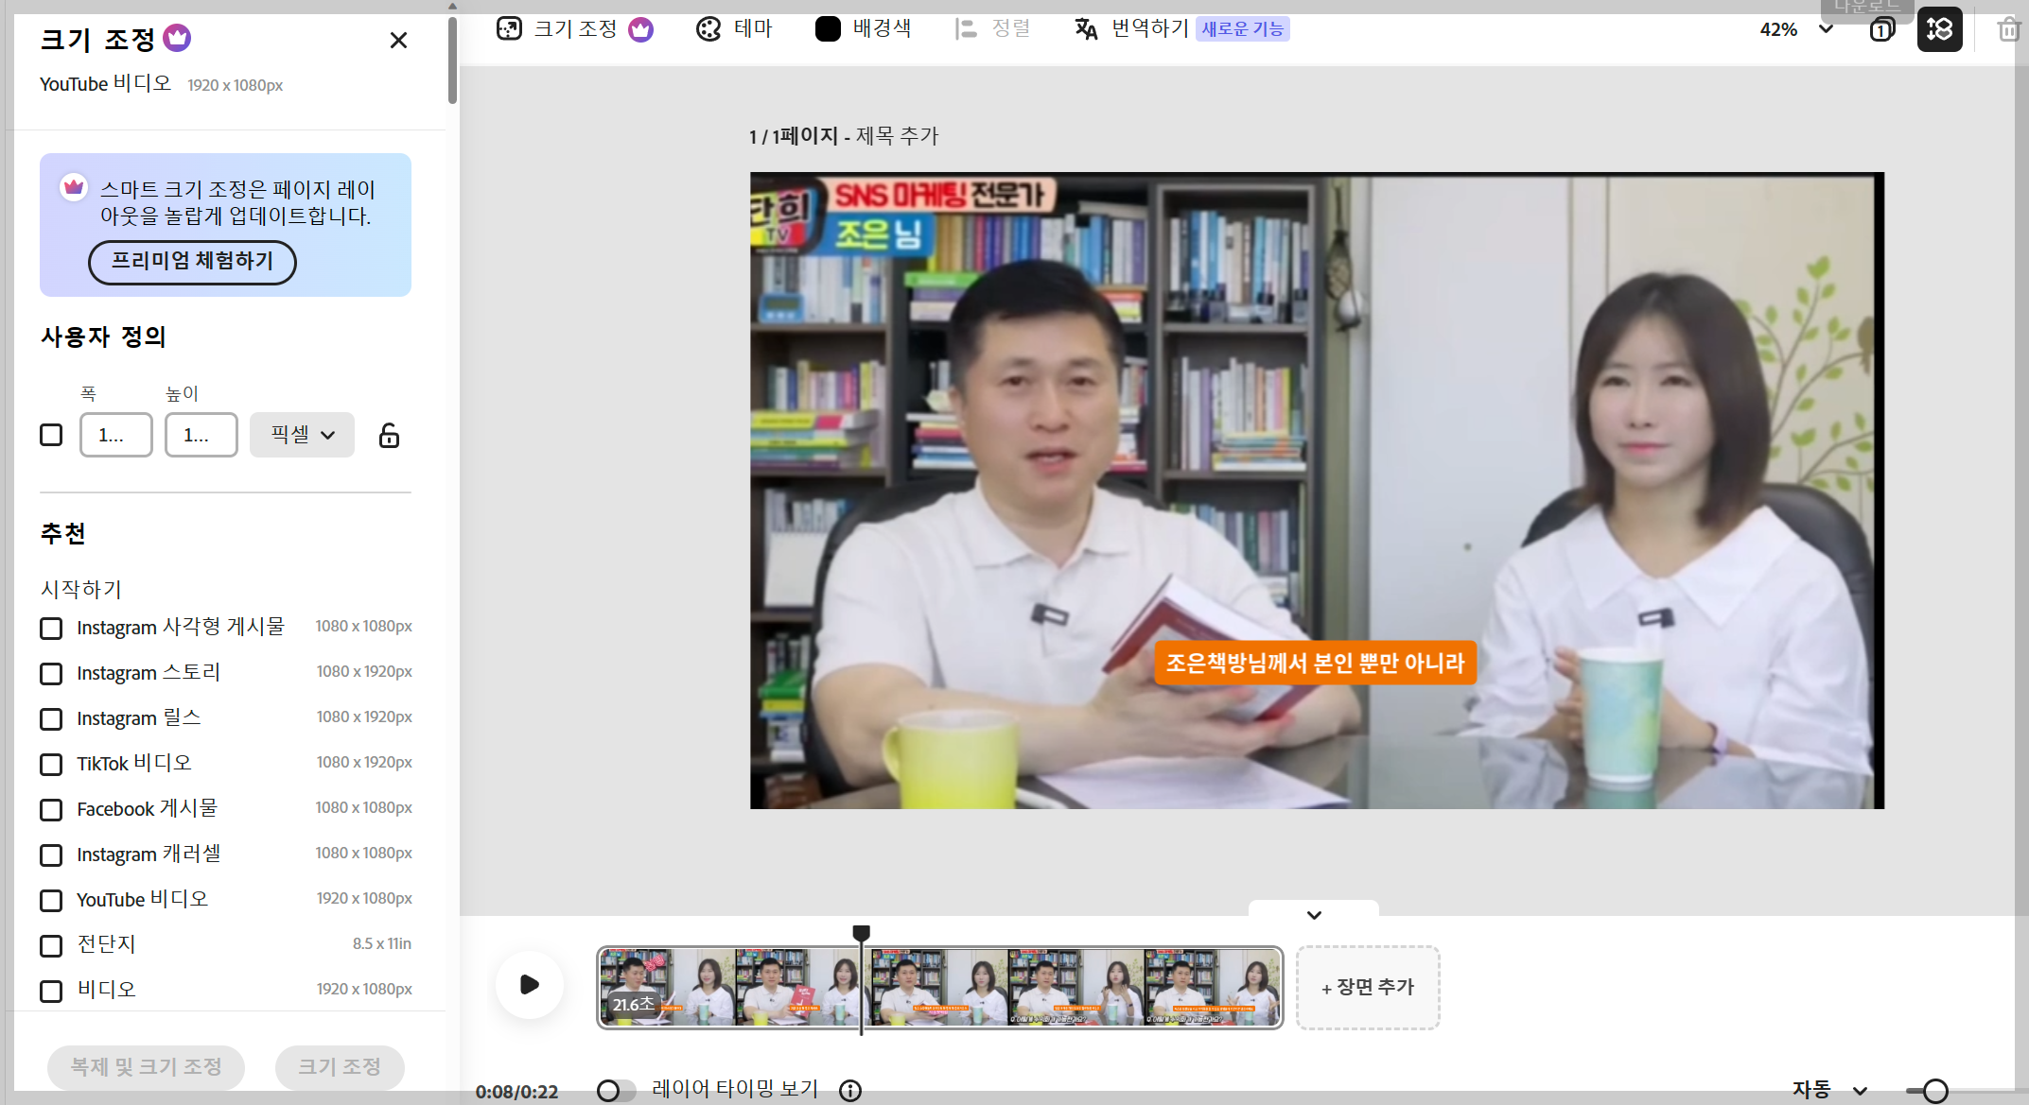Click the 프리미엄 체험하기 button
This screenshot has width=2029, height=1105.
(192, 262)
